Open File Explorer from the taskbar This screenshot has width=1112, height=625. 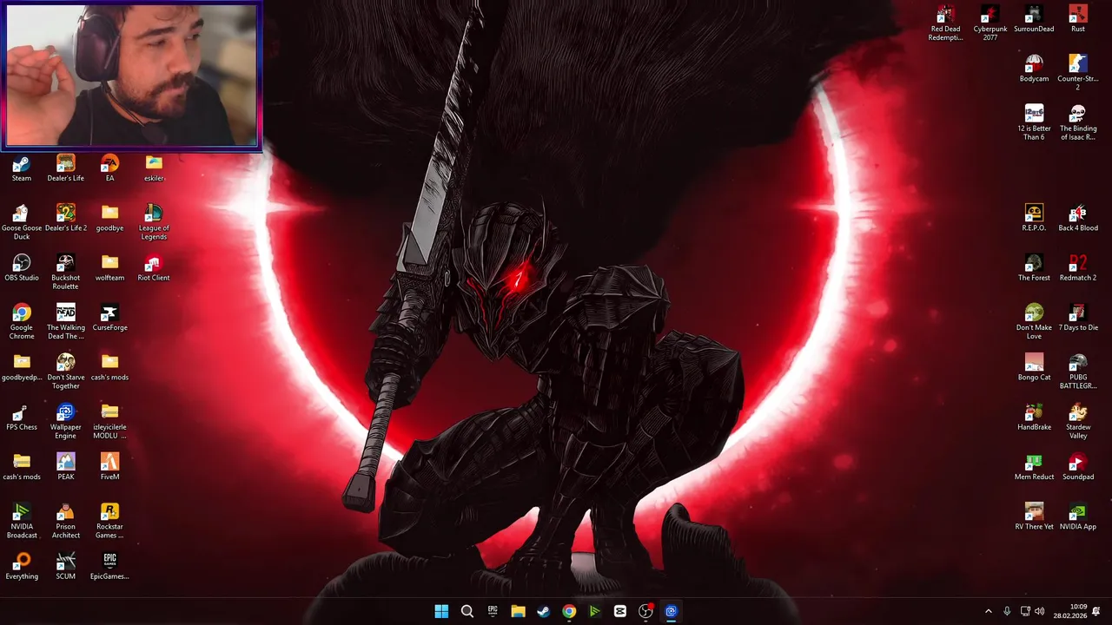coord(518,611)
